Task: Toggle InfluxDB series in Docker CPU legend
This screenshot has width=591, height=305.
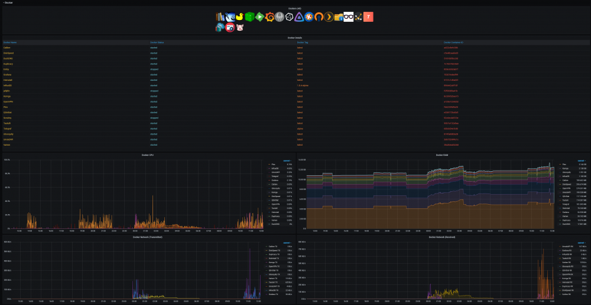Action: click(x=274, y=169)
